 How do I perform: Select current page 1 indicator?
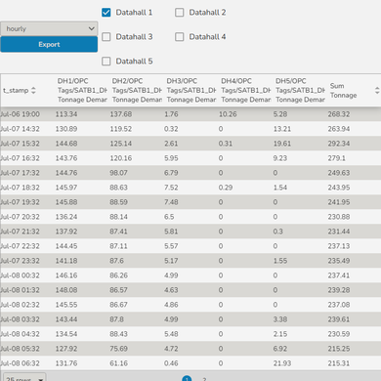pos(187,379)
